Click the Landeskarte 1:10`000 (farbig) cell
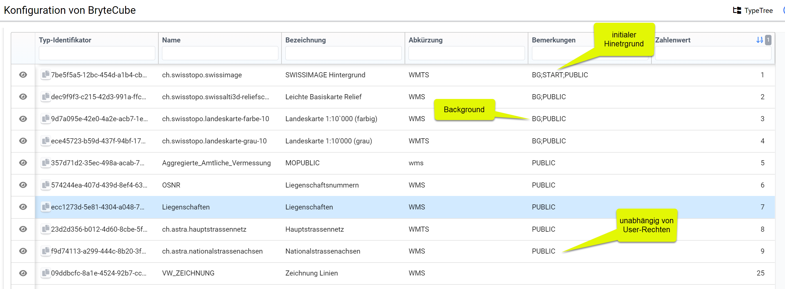Screen dimensions: 785x289 (x=331, y=119)
